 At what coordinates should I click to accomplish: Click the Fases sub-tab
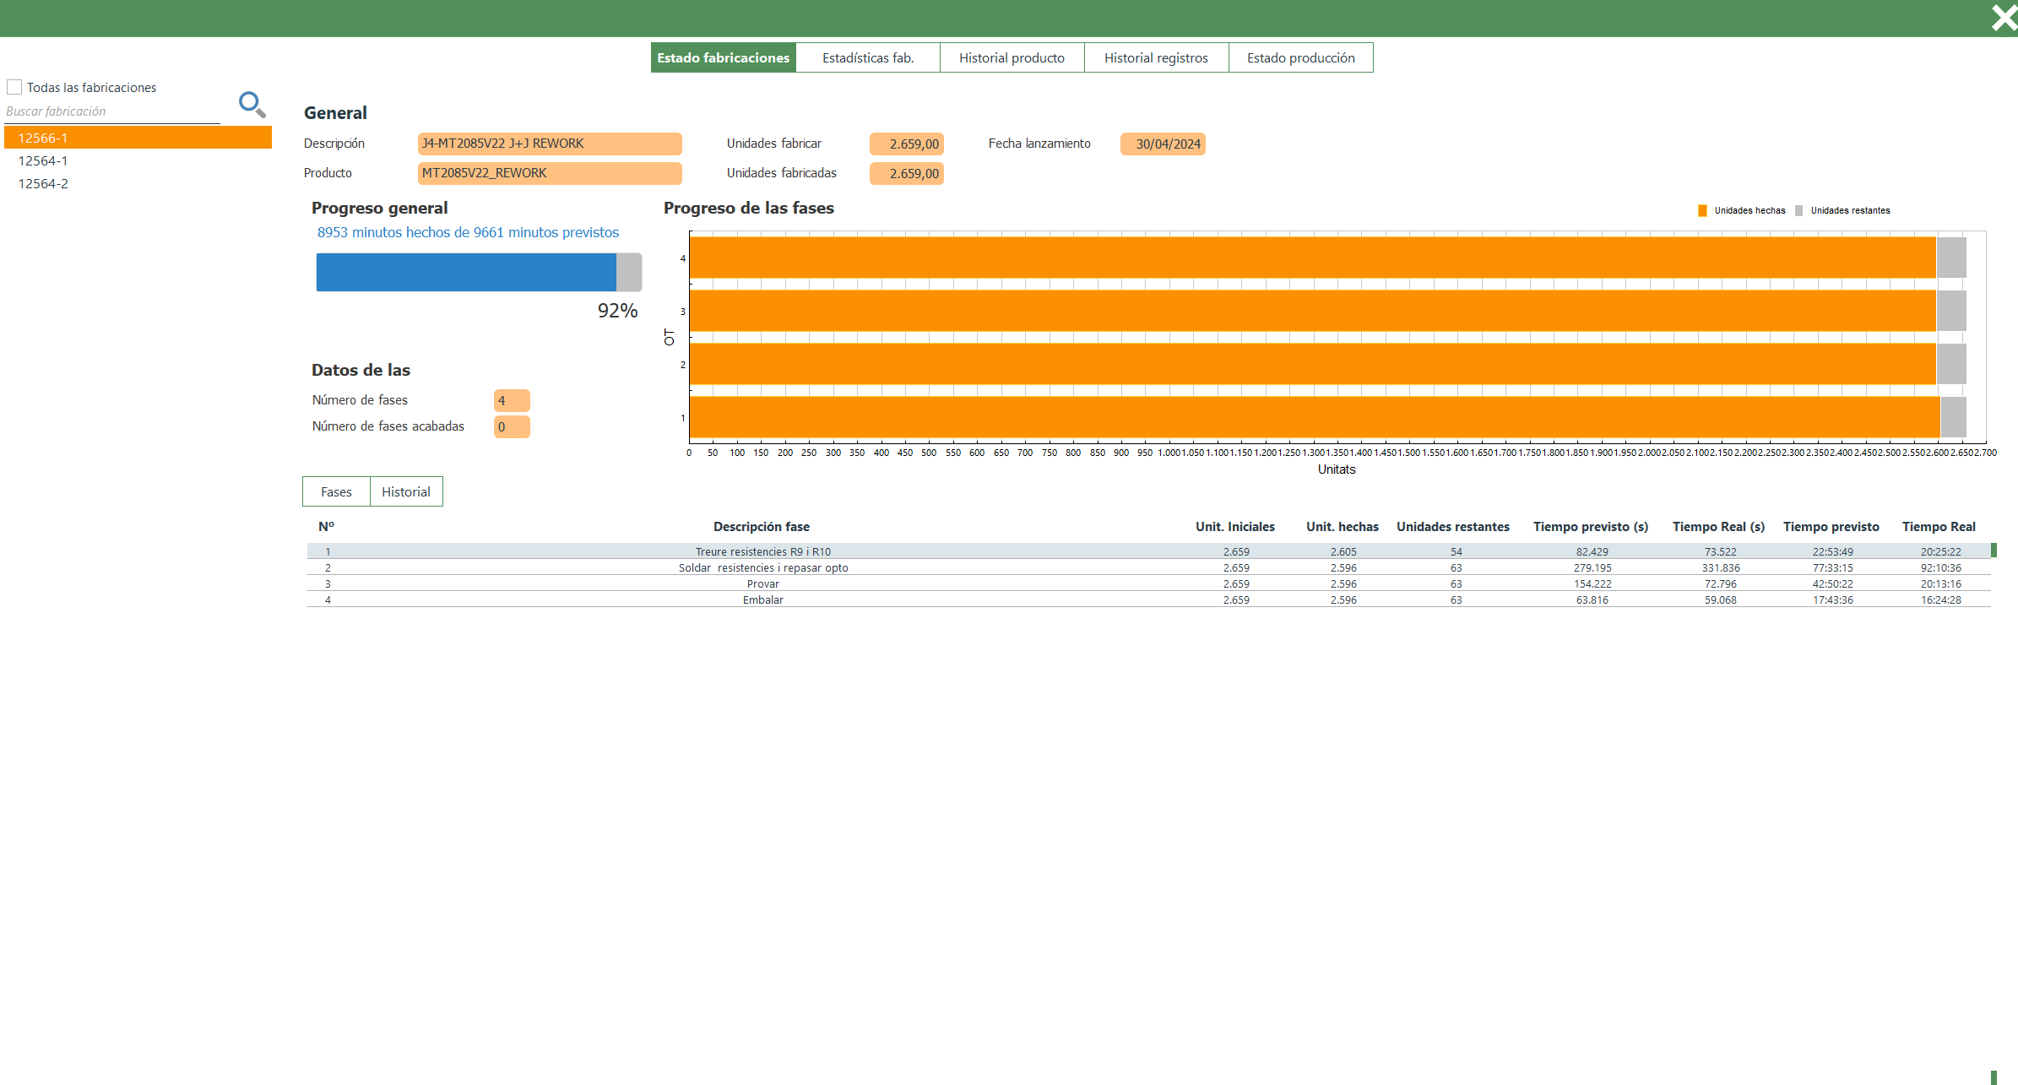(336, 491)
